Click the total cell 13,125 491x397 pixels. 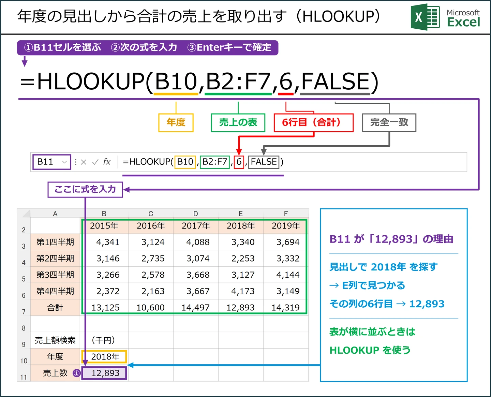tap(104, 308)
